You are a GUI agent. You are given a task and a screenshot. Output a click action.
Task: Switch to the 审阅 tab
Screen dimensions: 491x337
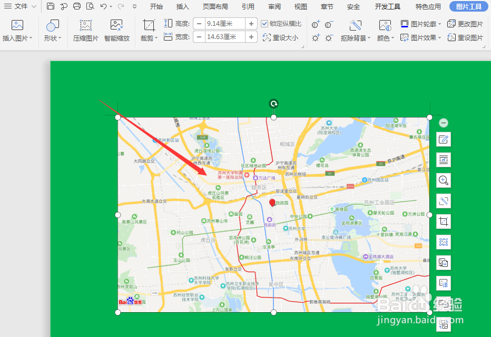coord(274,6)
